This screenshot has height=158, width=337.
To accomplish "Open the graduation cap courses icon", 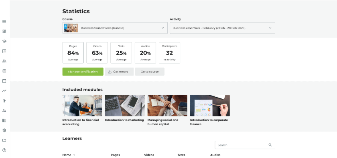I will point(4,41).
